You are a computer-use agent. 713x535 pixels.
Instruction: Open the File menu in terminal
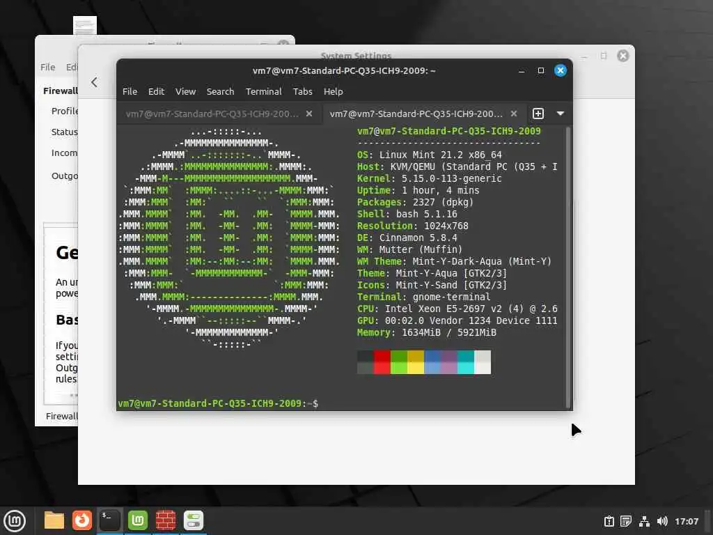pos(130,91)
